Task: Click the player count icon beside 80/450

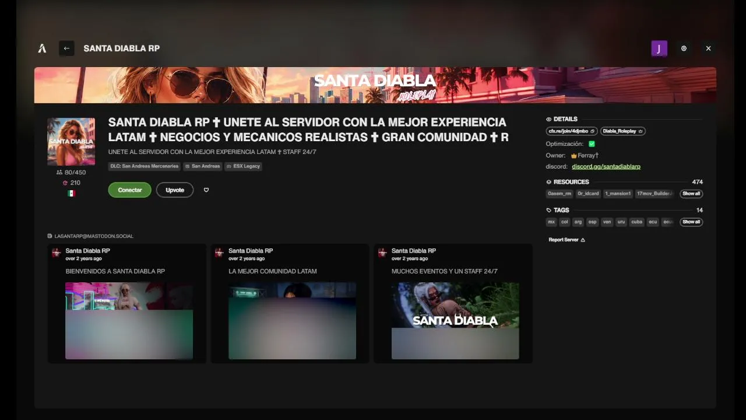Action: (x=59, y=172)
